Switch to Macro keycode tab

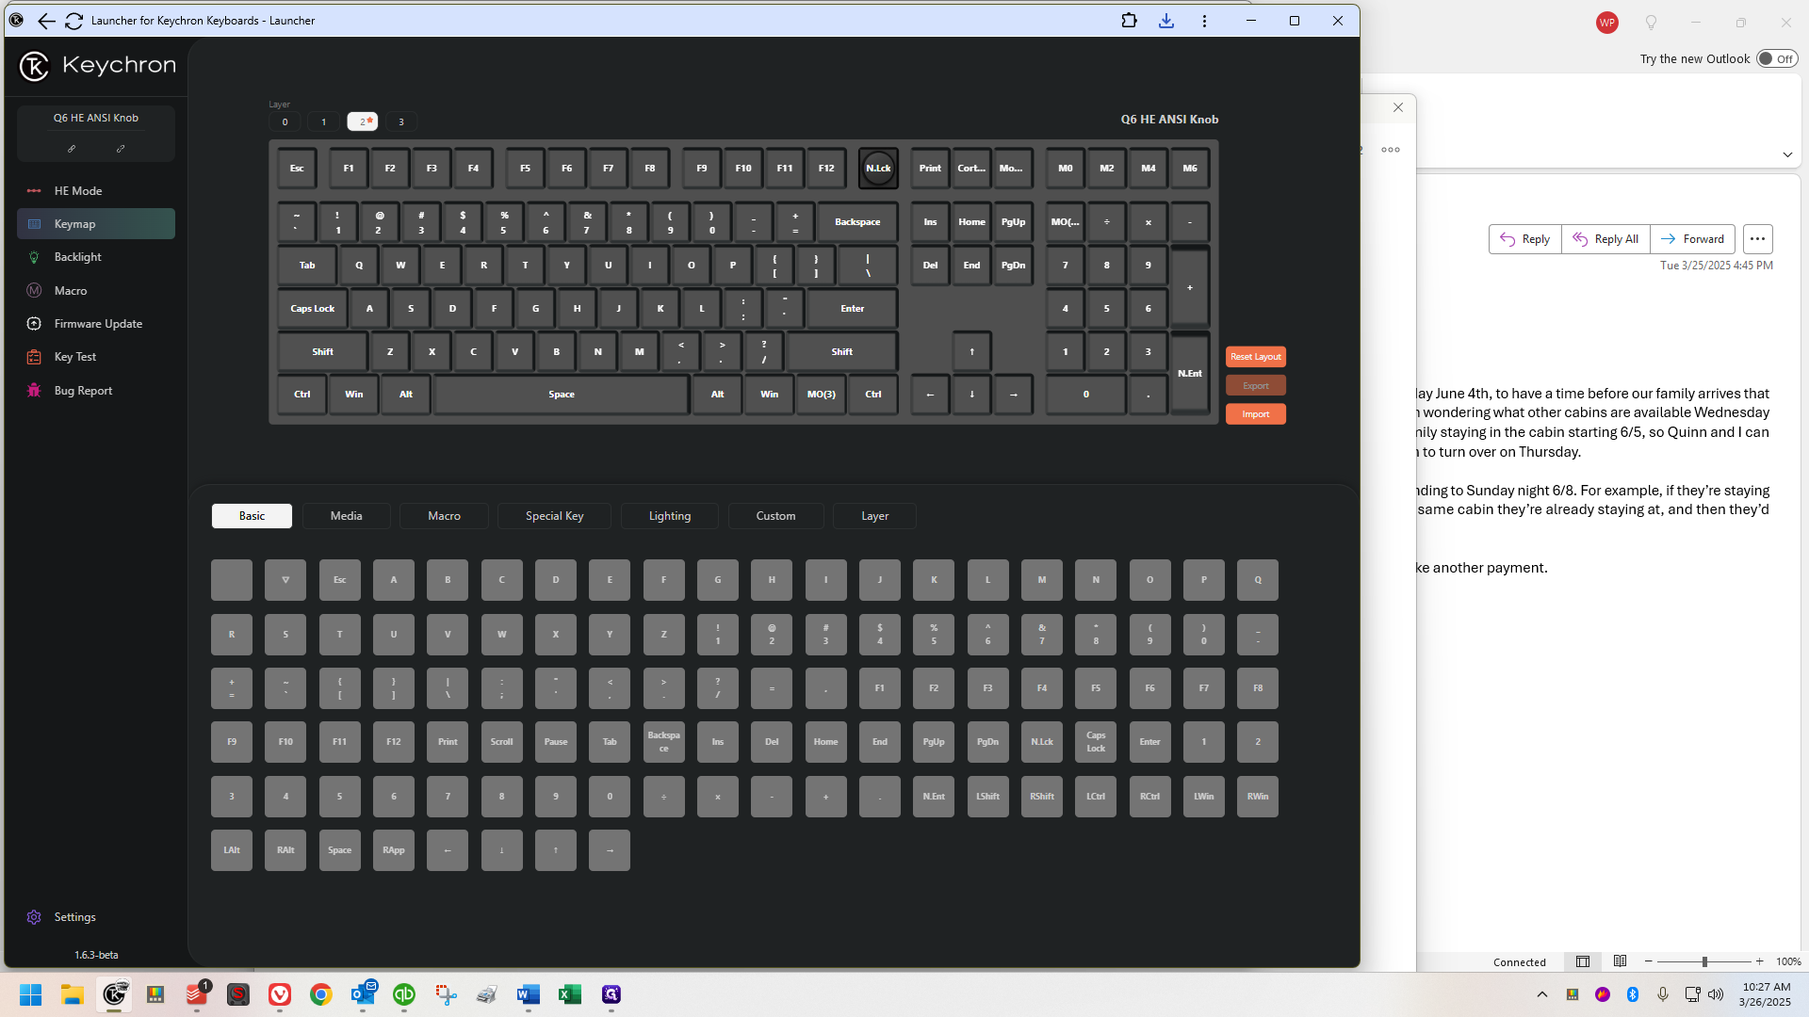[x=444, y=516]
